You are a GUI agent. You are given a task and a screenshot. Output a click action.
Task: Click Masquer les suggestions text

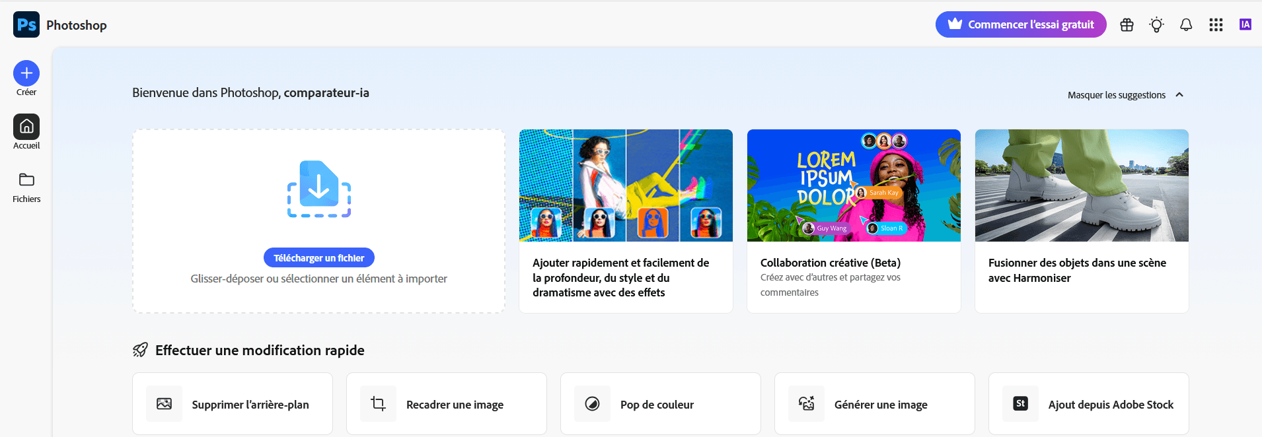(x=1116, y=95)
